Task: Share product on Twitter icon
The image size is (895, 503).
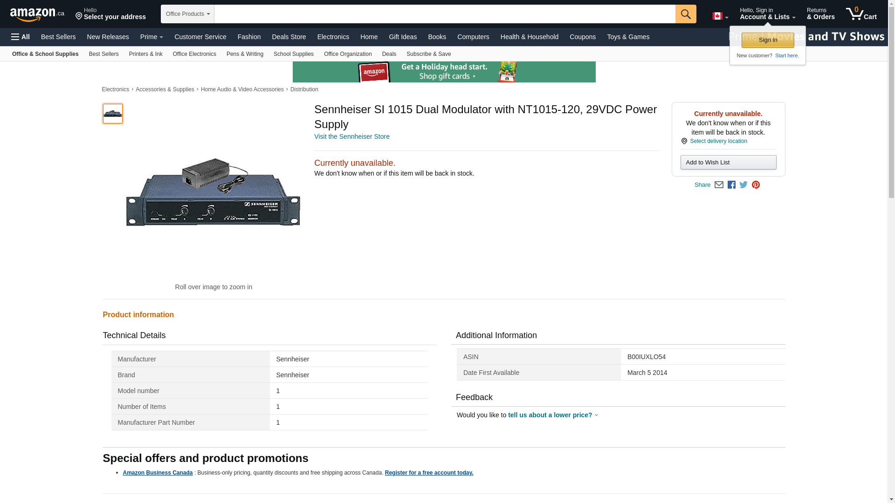Action: 744,185
